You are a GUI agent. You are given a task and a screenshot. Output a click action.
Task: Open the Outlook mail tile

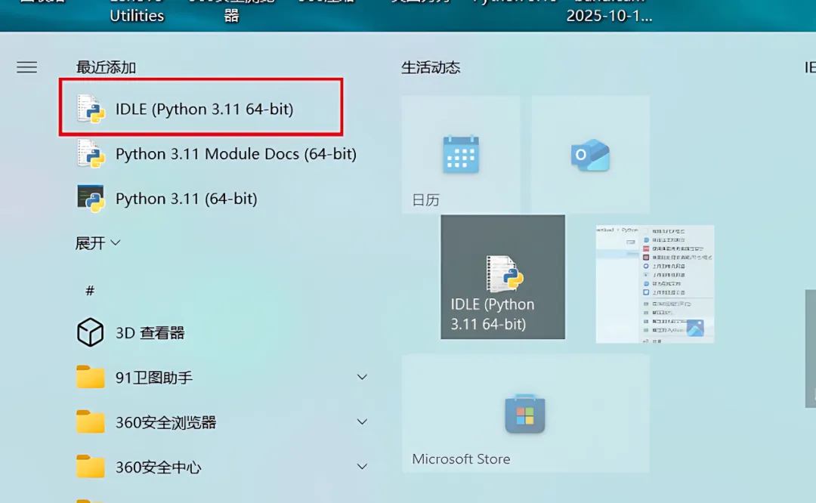590,155
